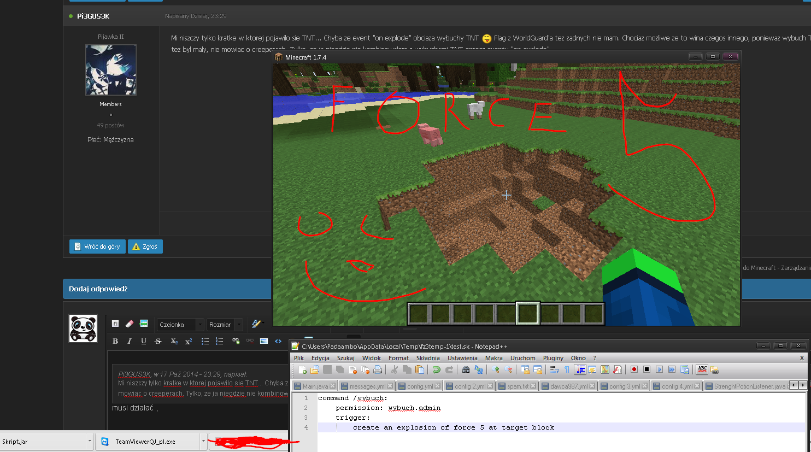Stop macro recording with the square button
The height and width of the screenshot is (452, 811).
pos(647,369)
